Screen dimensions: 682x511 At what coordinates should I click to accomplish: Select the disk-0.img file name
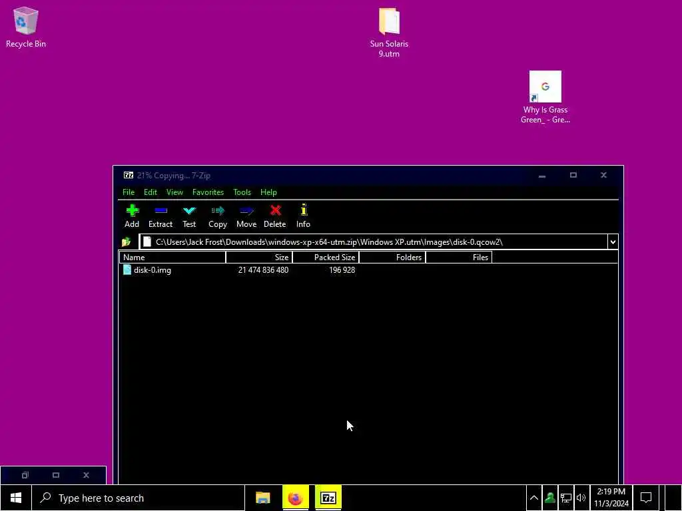[x=153, y=270]
